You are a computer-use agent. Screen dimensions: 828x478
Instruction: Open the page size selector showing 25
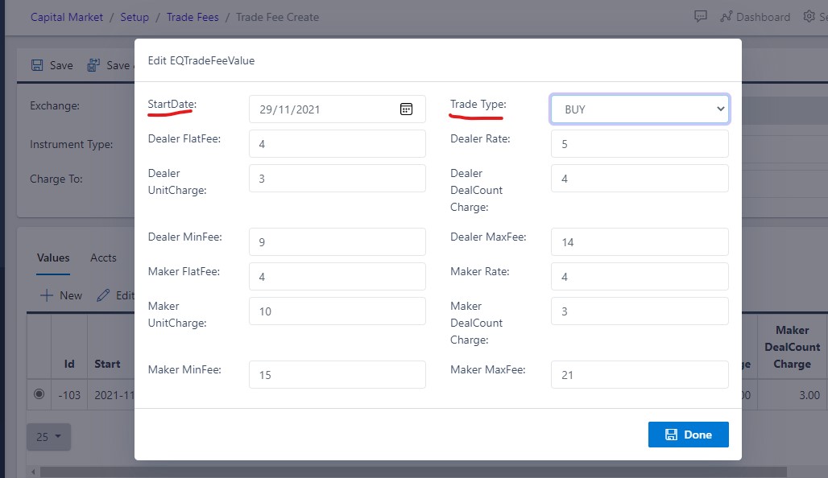[x=48, y=437]
